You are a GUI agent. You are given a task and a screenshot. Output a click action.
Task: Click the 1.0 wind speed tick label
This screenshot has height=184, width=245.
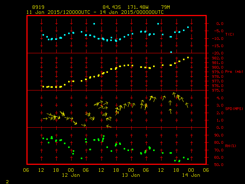(220, 120)
